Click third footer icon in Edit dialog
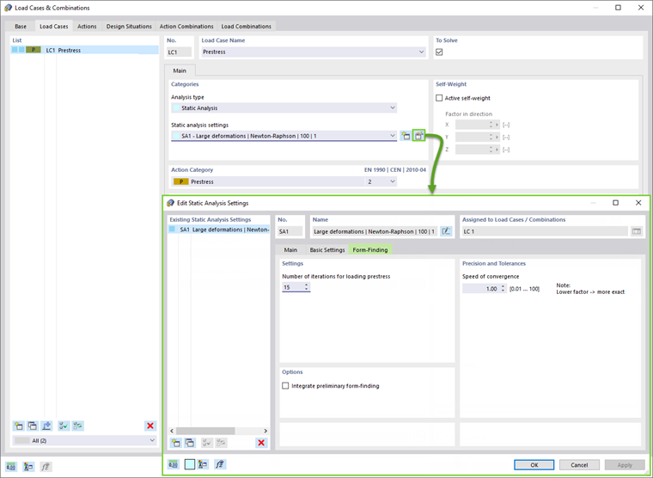 coord(204,464)
